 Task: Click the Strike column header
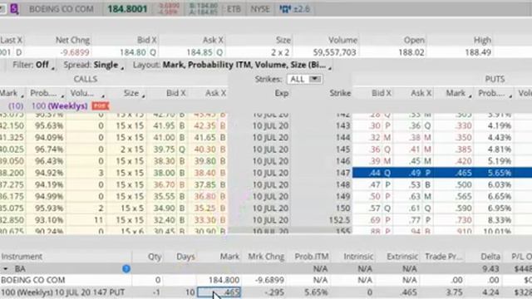pyautogui.click(x=340, y=93)
